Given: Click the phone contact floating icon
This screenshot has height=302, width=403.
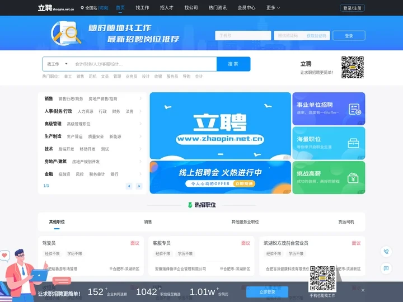Looking at the screenshot, I should (x=386, y=251).
